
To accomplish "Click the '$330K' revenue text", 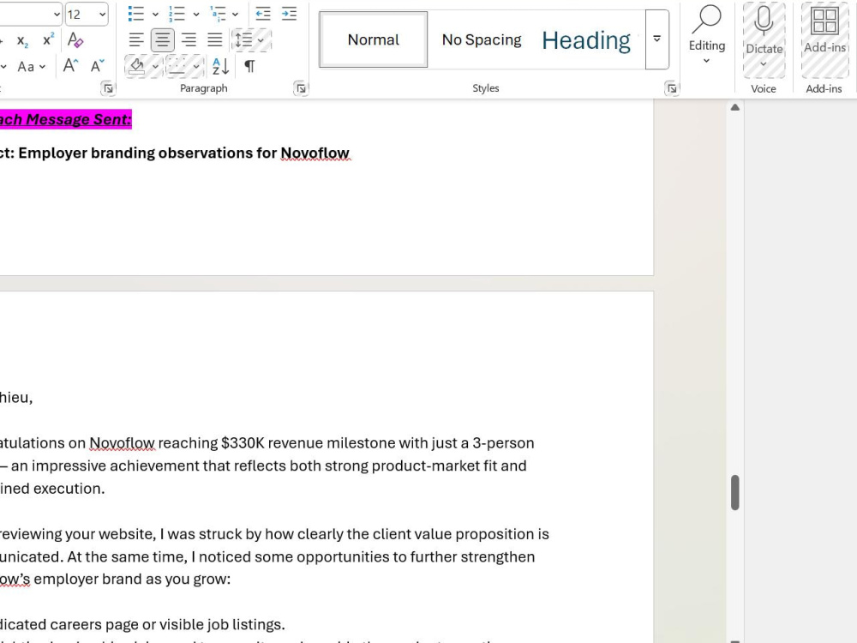I will coord(243,443).
